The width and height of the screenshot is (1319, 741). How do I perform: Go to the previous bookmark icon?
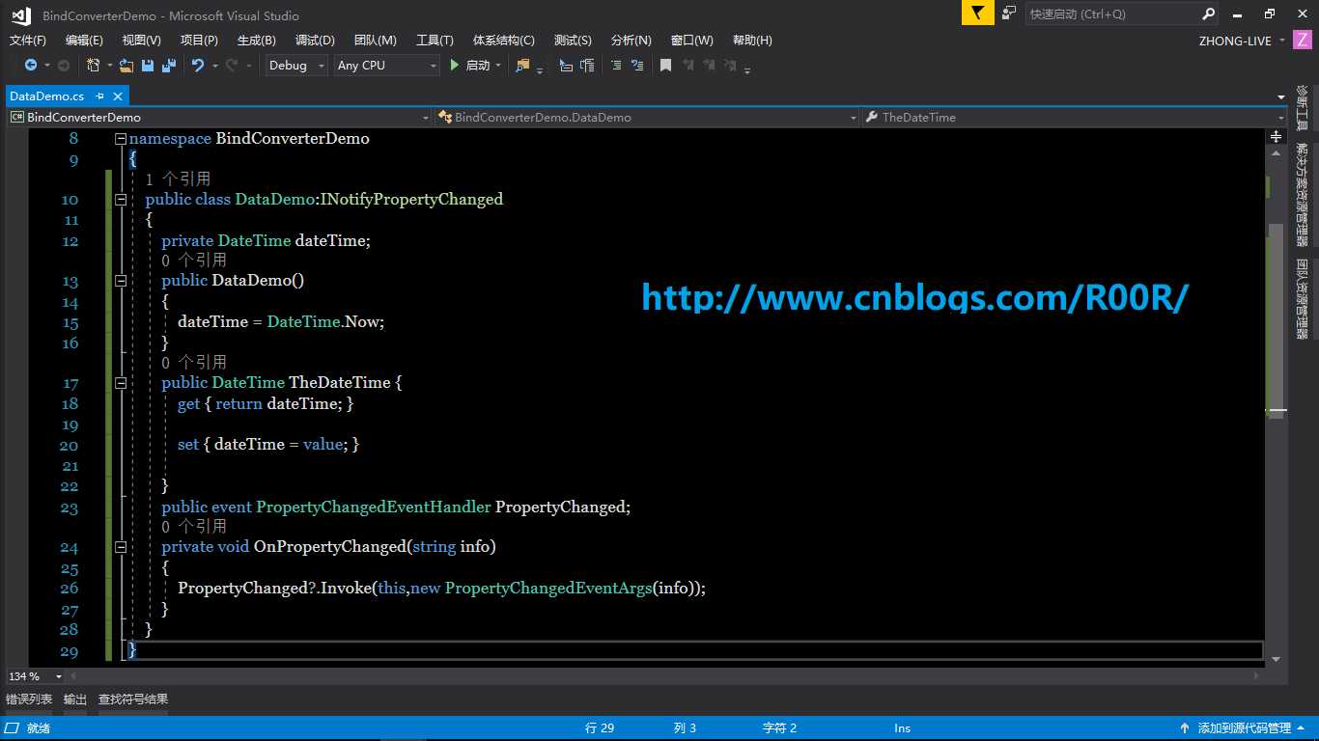(688, 66)
